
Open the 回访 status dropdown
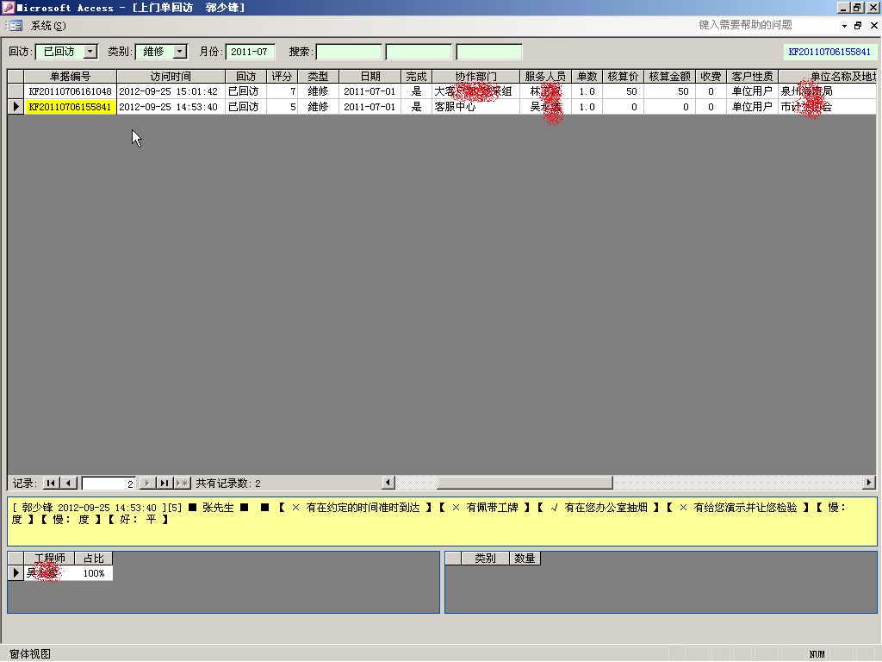[90, 52]
